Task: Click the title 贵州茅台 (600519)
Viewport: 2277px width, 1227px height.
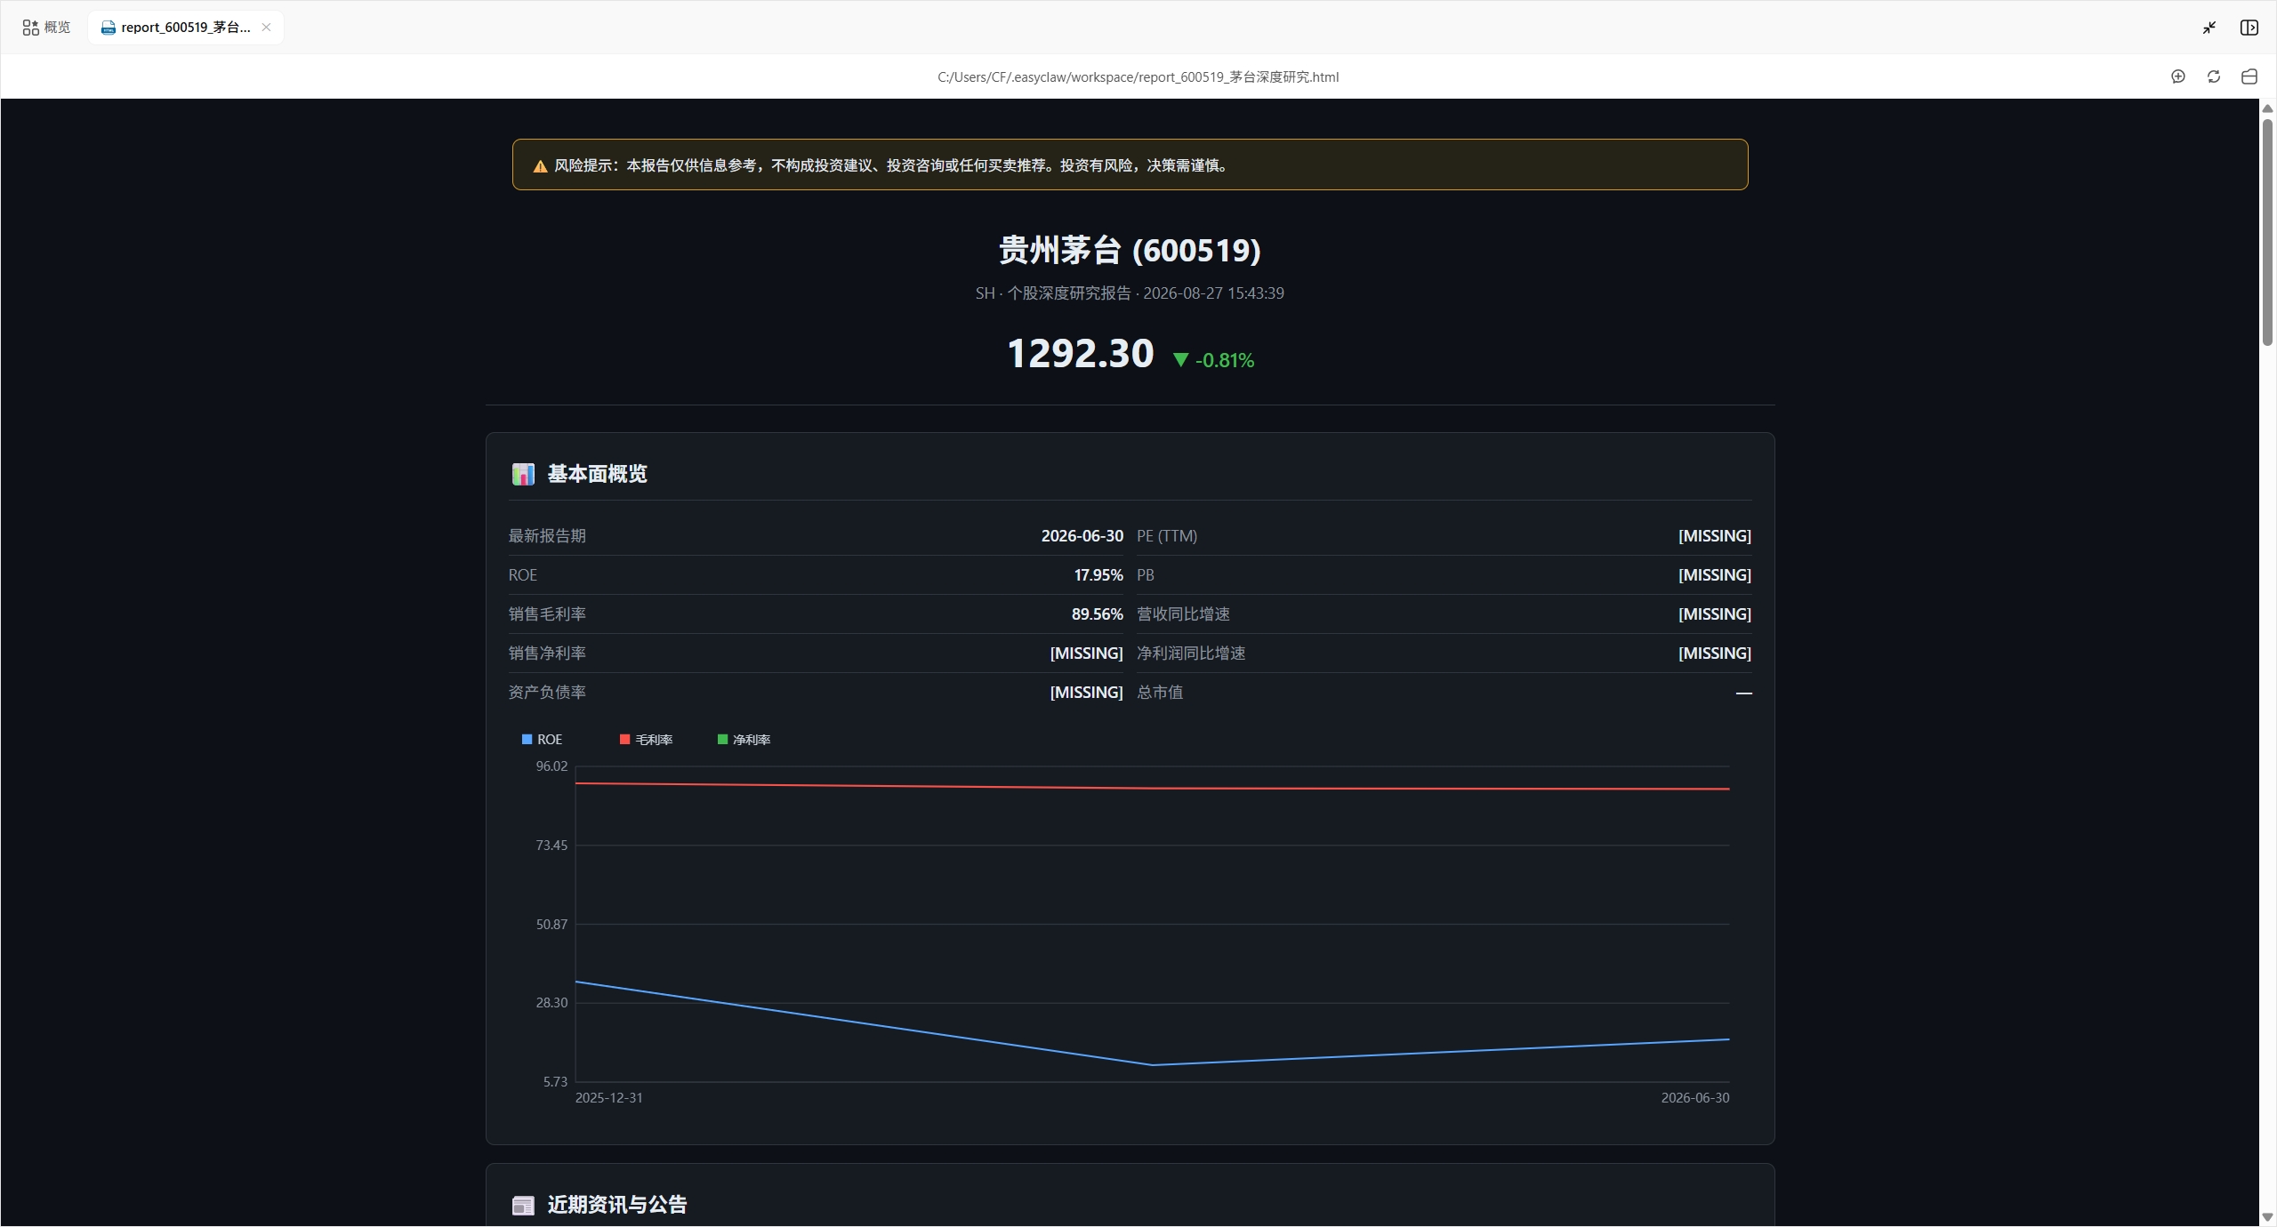Action: [x=1130, y=251]
